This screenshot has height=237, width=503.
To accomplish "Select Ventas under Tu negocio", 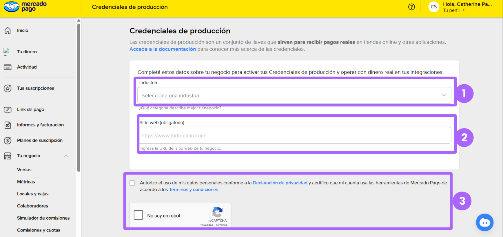I will (x=24, y=170).
